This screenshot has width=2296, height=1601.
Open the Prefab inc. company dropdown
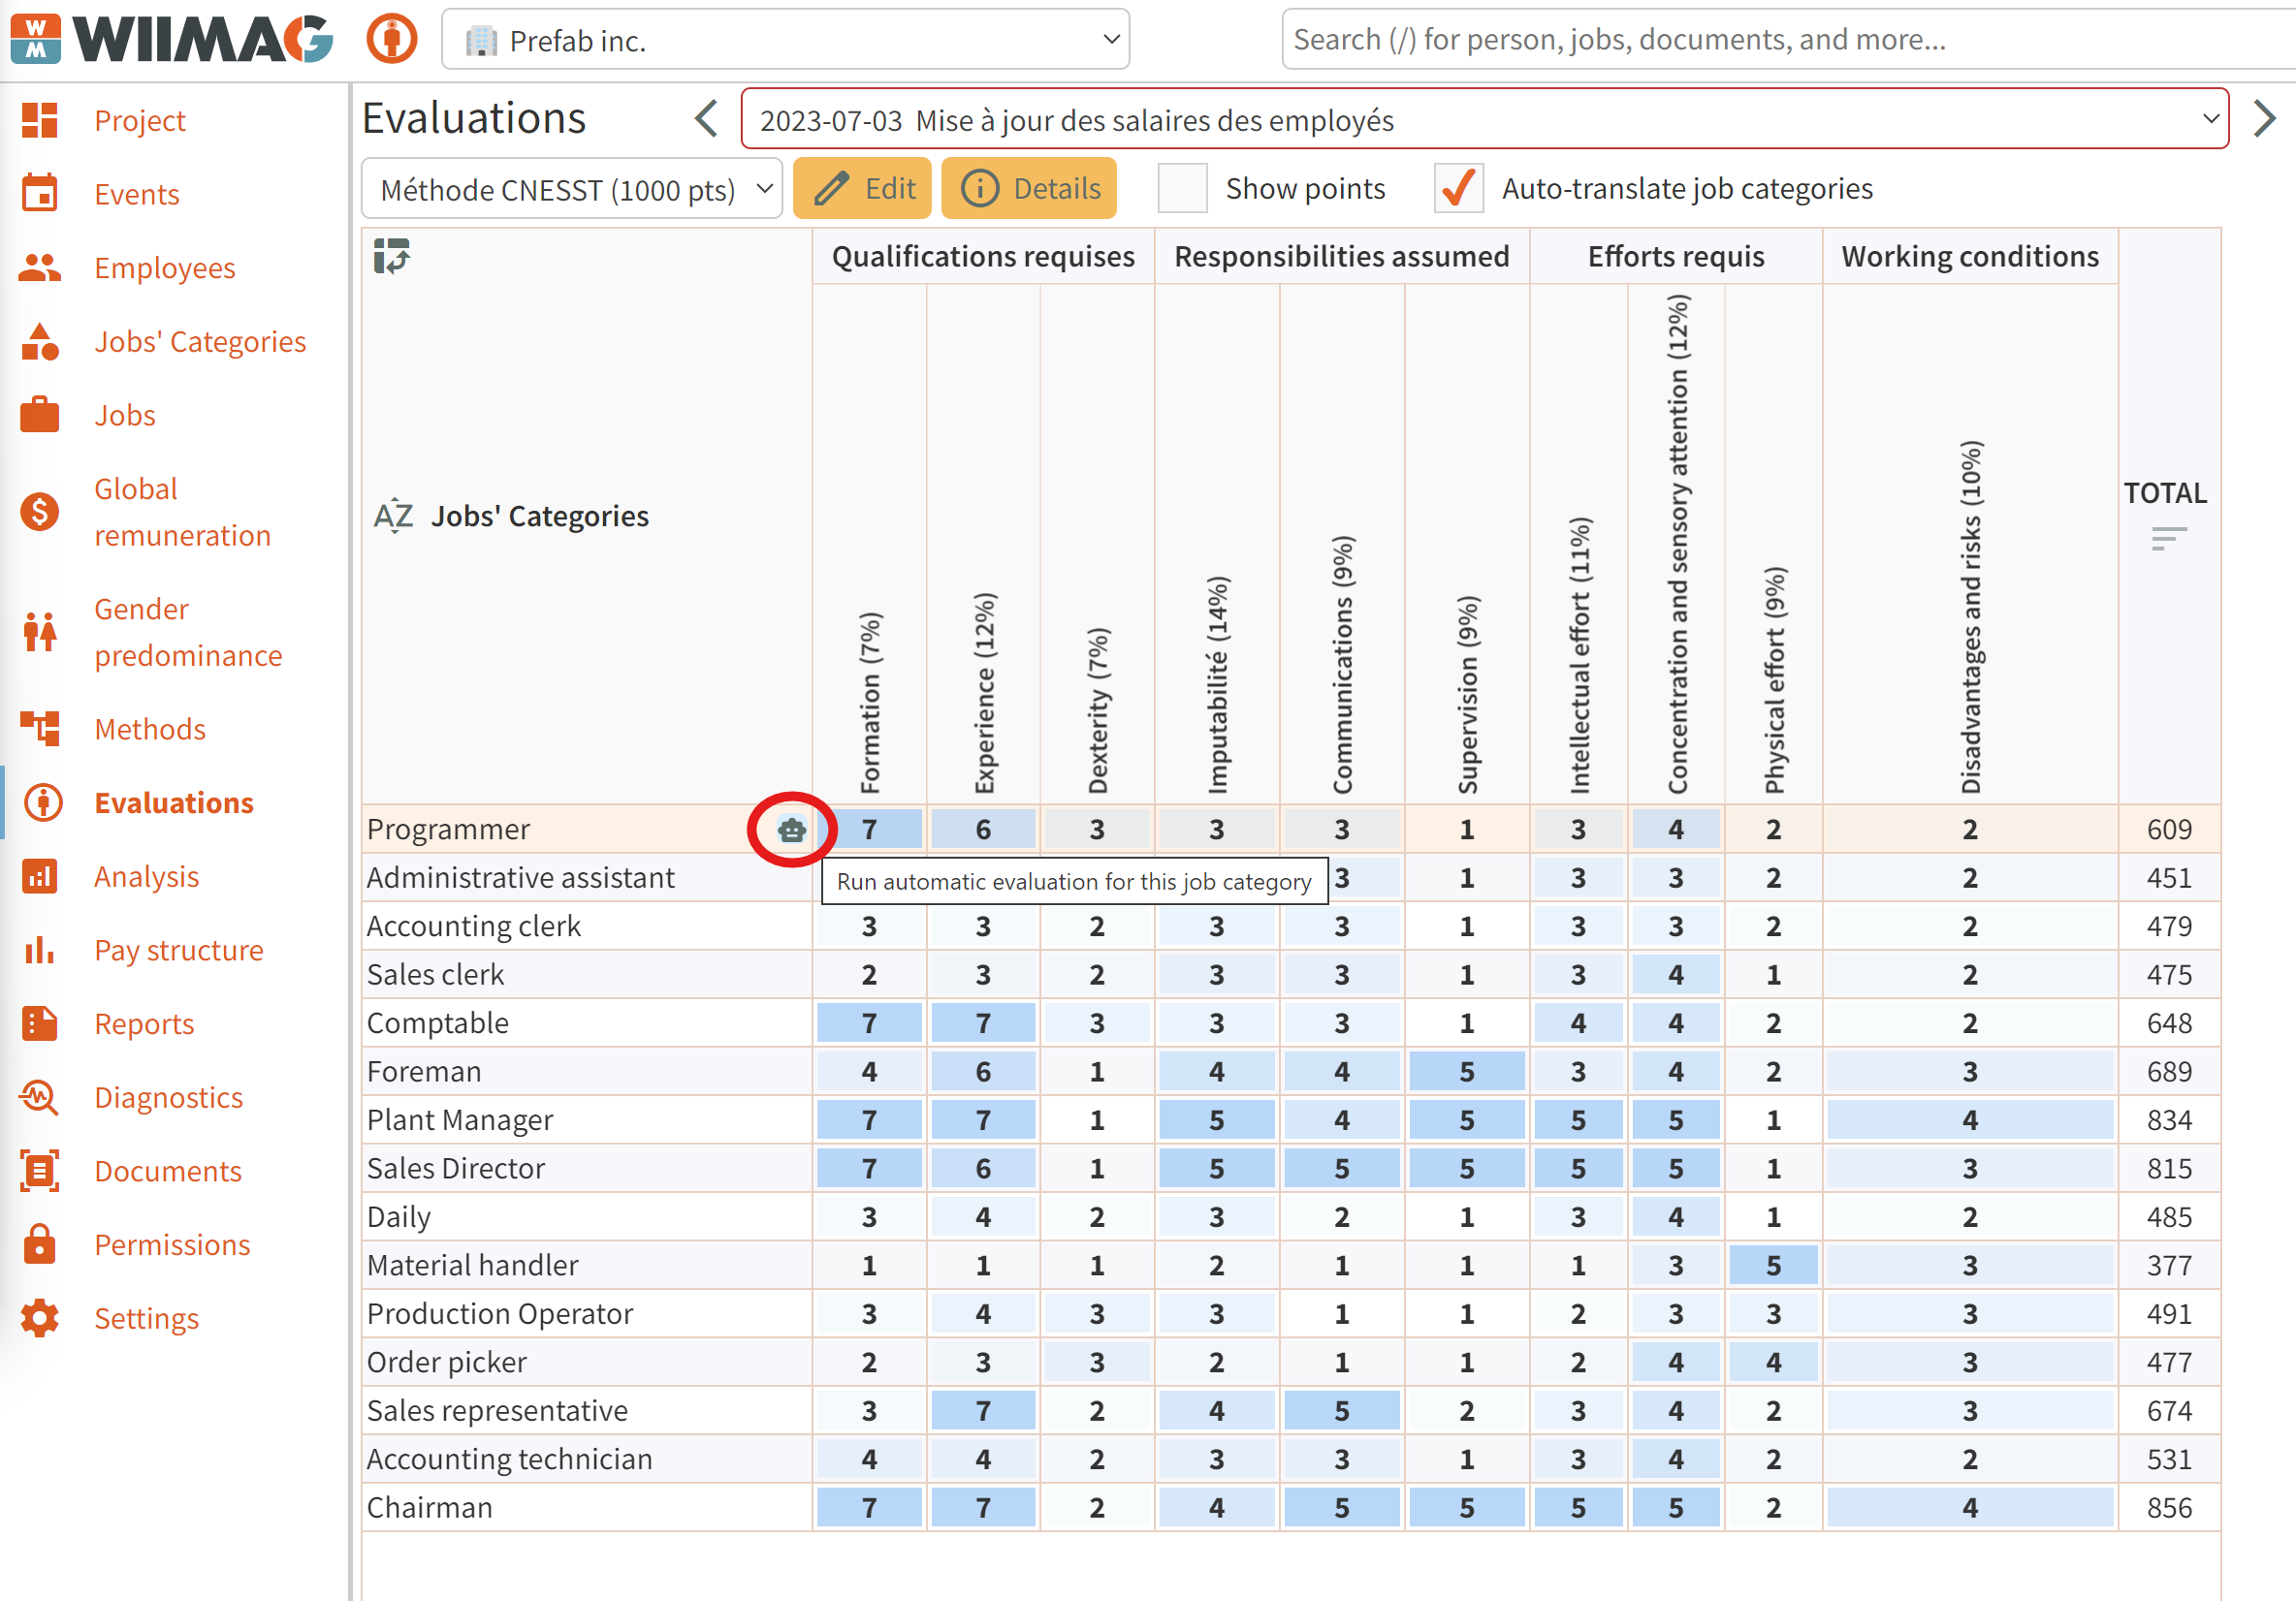click(x=785, y=39)
